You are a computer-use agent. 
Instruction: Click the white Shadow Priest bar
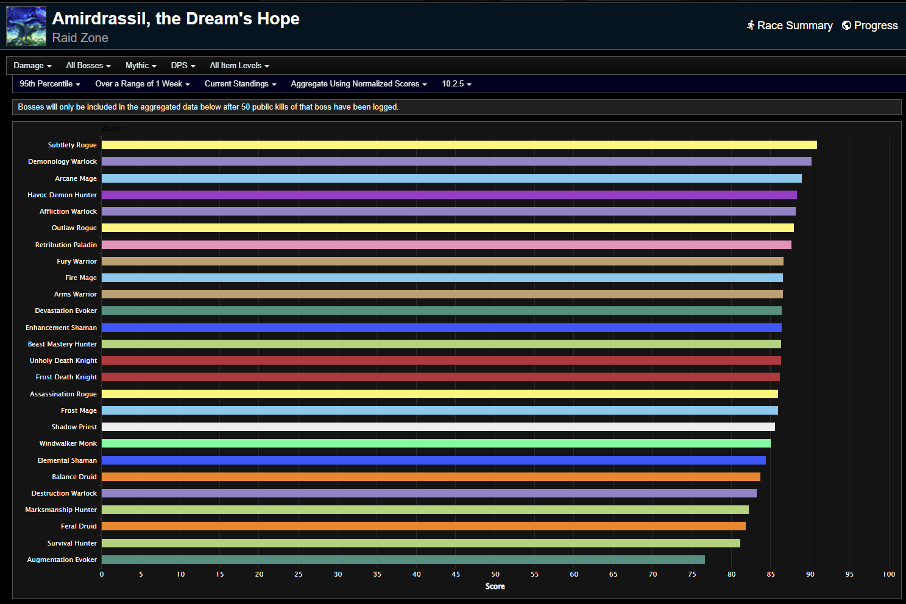[438, 427]
